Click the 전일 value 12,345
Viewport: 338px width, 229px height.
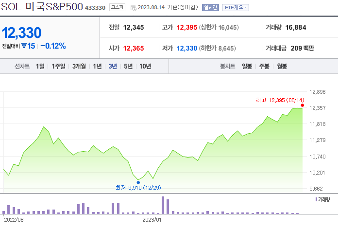[134, 27]
